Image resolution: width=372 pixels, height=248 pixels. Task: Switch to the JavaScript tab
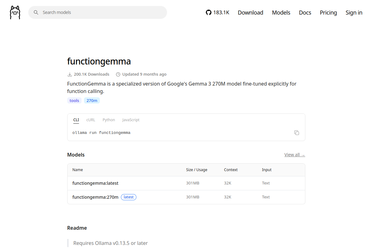point(131,120)
